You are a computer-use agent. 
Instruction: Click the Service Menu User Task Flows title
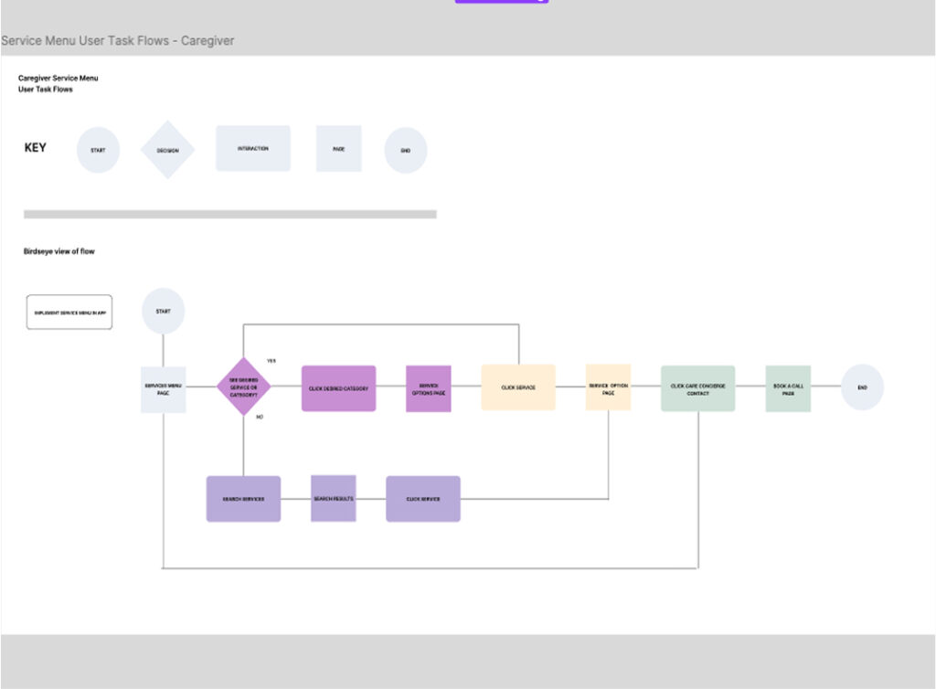tap(118, 41)
